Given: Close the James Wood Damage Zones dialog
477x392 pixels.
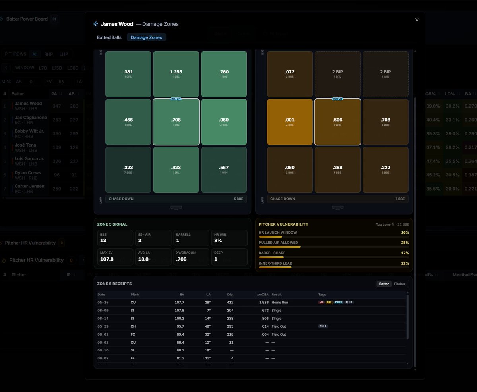Looking at the screenshot, I should [x=417, y=20].
